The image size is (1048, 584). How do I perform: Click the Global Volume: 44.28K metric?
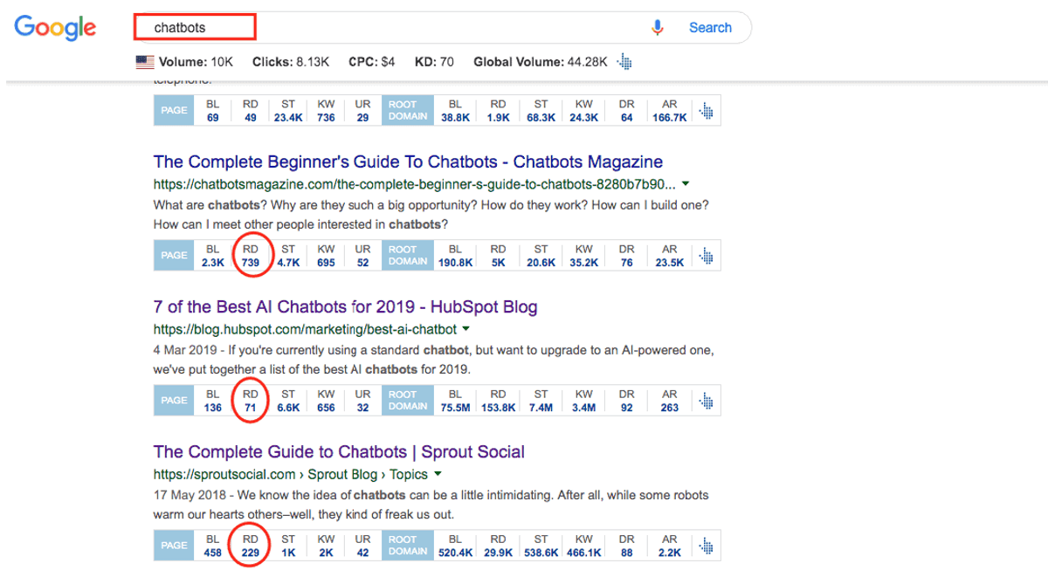coord(540,62)
